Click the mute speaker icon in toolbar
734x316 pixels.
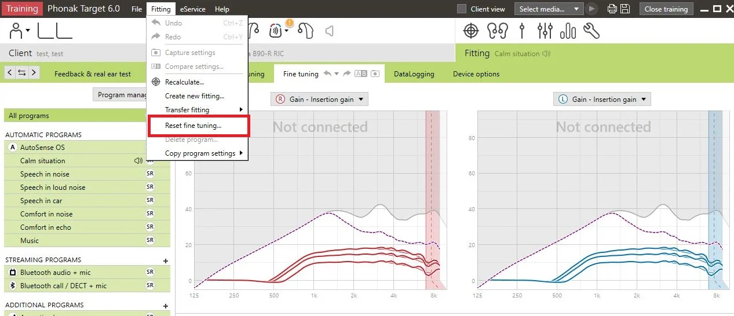[x=329, y=31]
